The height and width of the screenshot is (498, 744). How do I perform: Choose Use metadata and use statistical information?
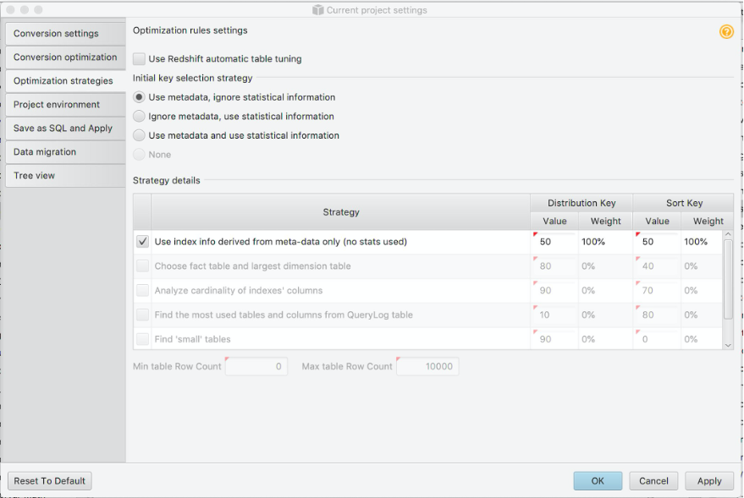coord(139,135)
